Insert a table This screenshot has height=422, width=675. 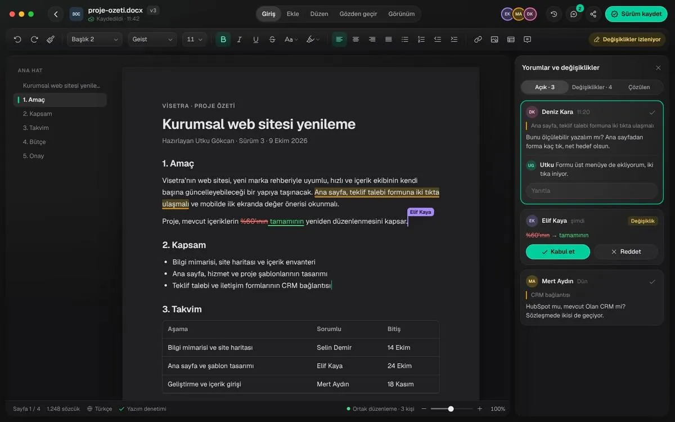tap(511, 39)
